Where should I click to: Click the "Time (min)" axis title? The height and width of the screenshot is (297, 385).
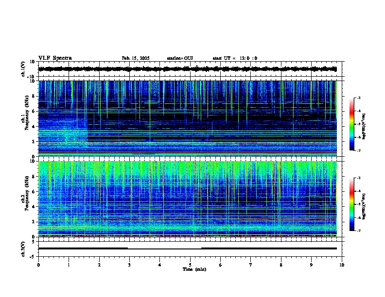click(194, 269)
